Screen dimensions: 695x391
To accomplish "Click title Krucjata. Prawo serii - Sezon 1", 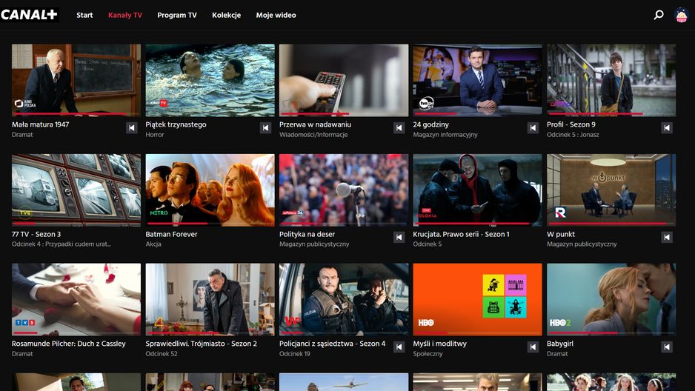I will [461, 234].
